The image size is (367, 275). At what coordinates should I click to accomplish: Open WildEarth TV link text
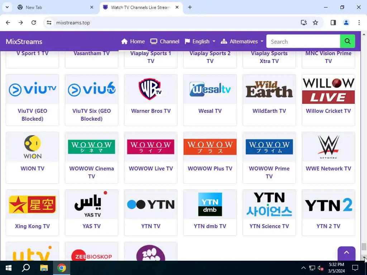269,111
